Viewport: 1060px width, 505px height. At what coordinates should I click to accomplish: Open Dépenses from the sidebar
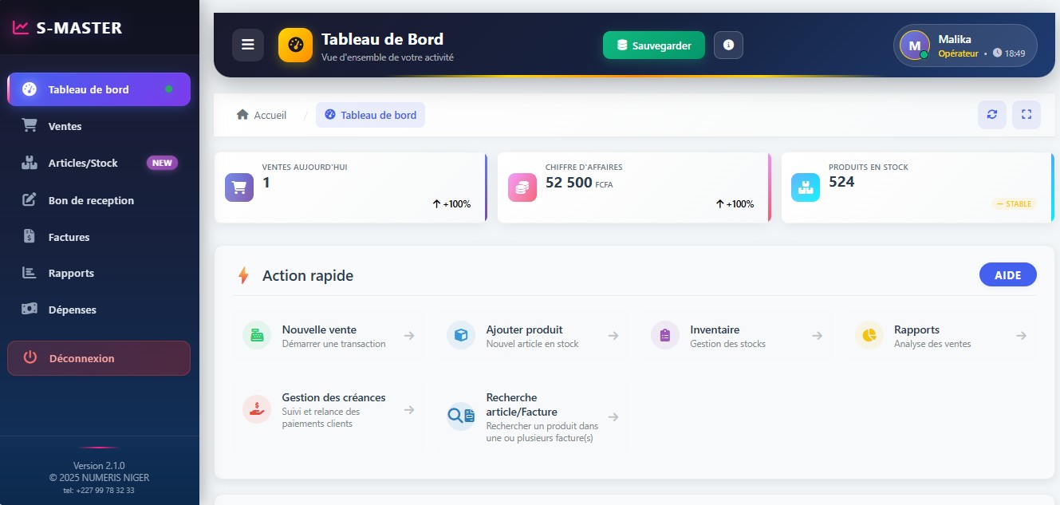[72, 310]
